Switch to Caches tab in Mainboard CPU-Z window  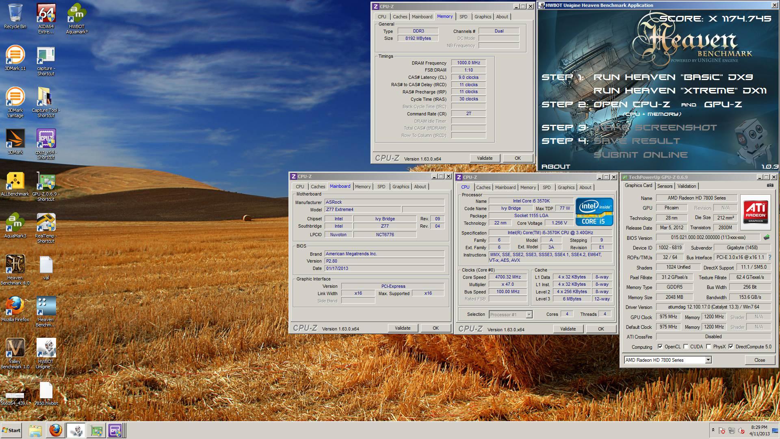[318, 187]
